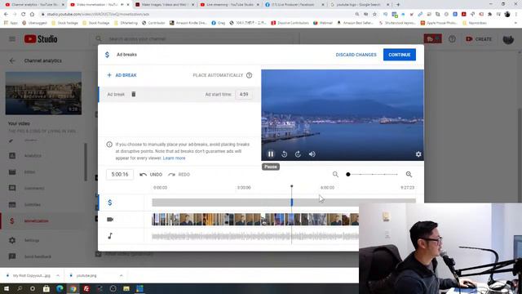Open Comments in the sidebar
The width and height of the screenshot is (522, 294).
pyautogui.click(x=34, y=189)
